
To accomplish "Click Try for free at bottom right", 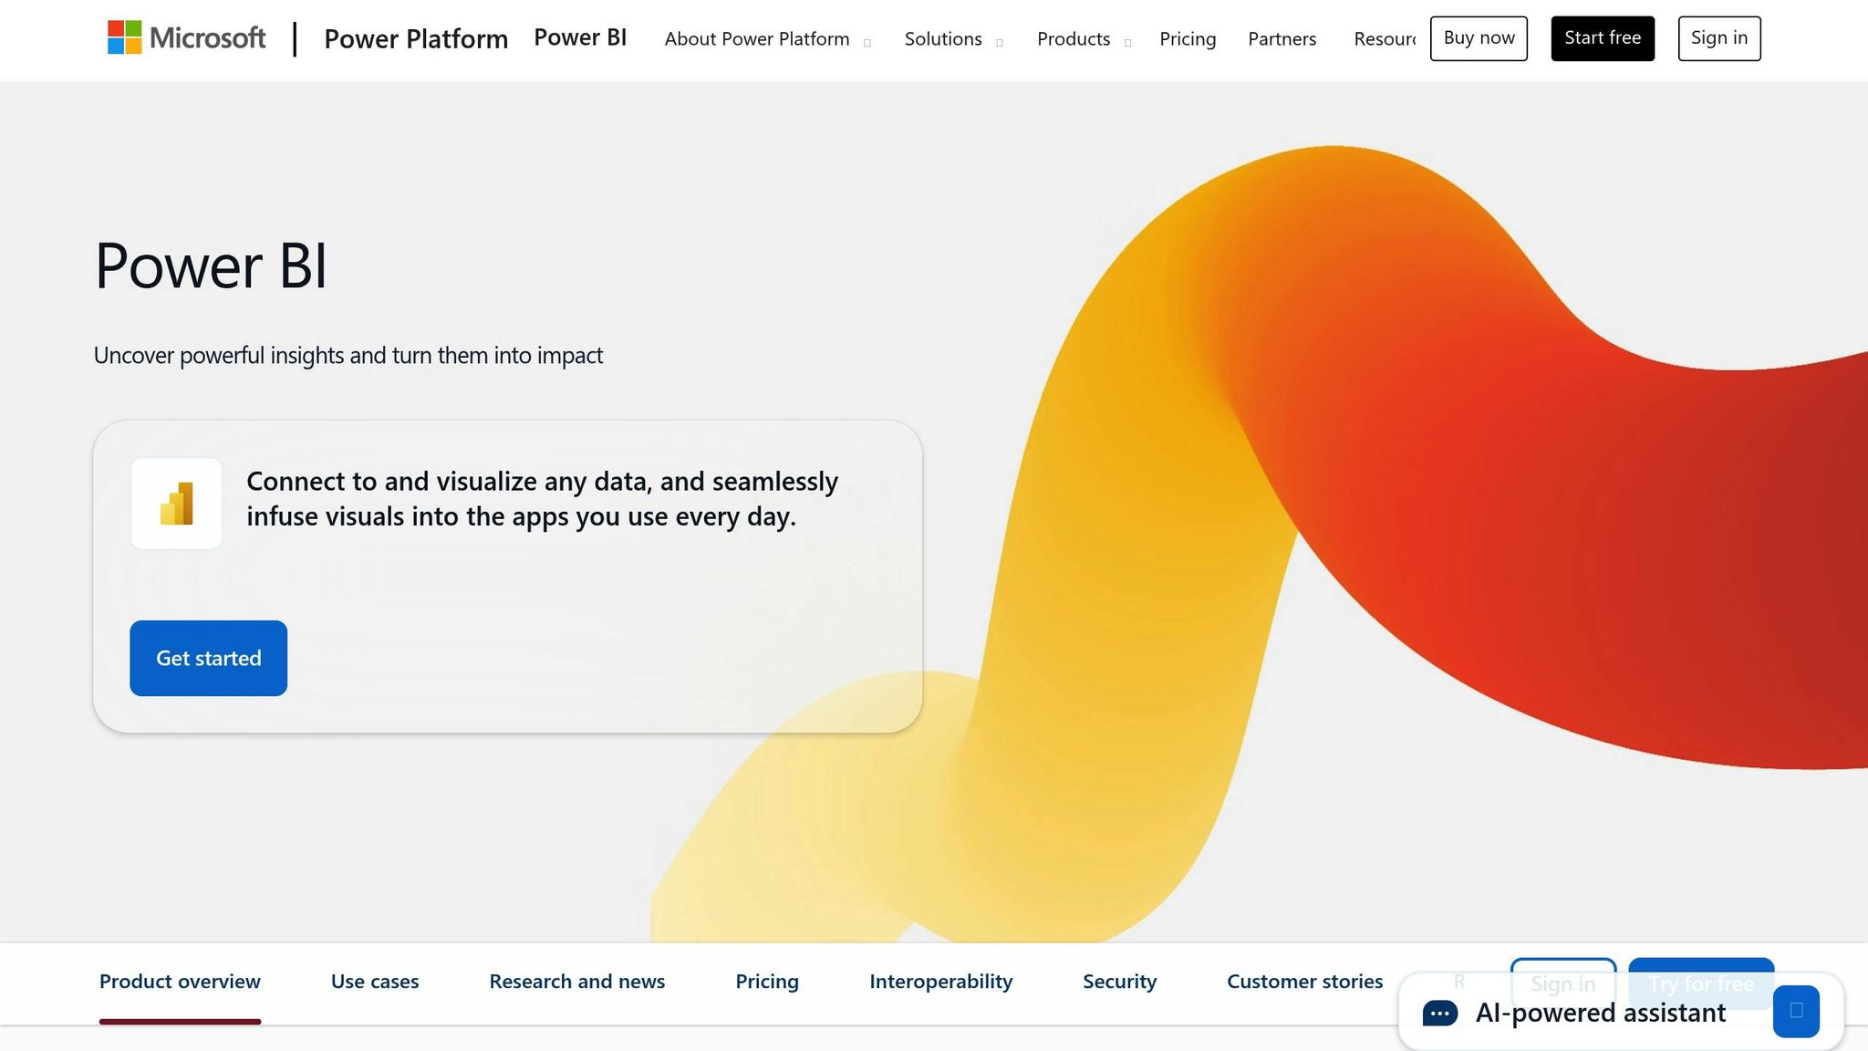I will pos(1701,984).
